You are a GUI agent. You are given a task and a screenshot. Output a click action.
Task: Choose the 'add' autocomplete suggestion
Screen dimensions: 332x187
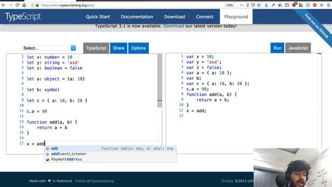(110, 149)
